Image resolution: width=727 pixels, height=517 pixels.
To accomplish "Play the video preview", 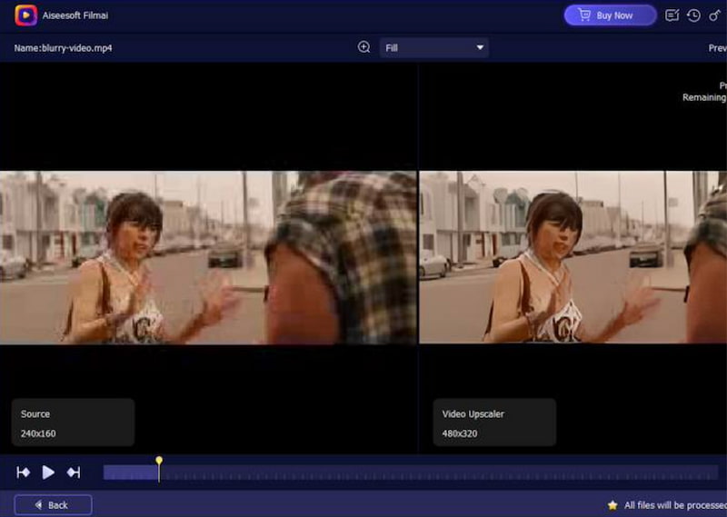I will click(x=48, y=472).
